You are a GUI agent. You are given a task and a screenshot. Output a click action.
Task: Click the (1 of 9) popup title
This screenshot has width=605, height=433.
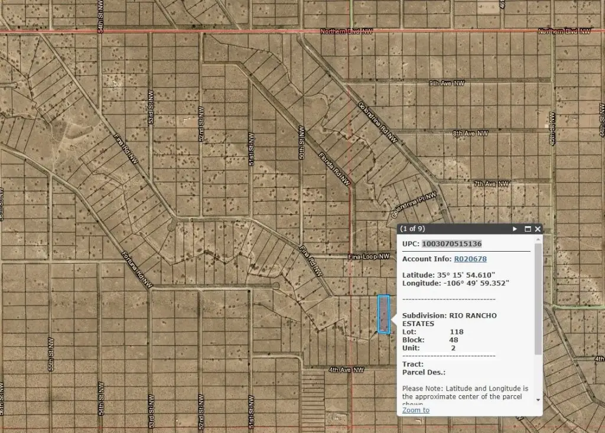click(x=412, y=229)
